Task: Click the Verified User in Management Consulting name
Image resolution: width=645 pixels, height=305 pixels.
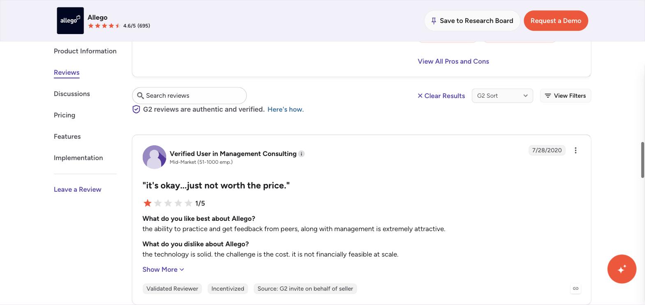Action: [x=233, y=154]
